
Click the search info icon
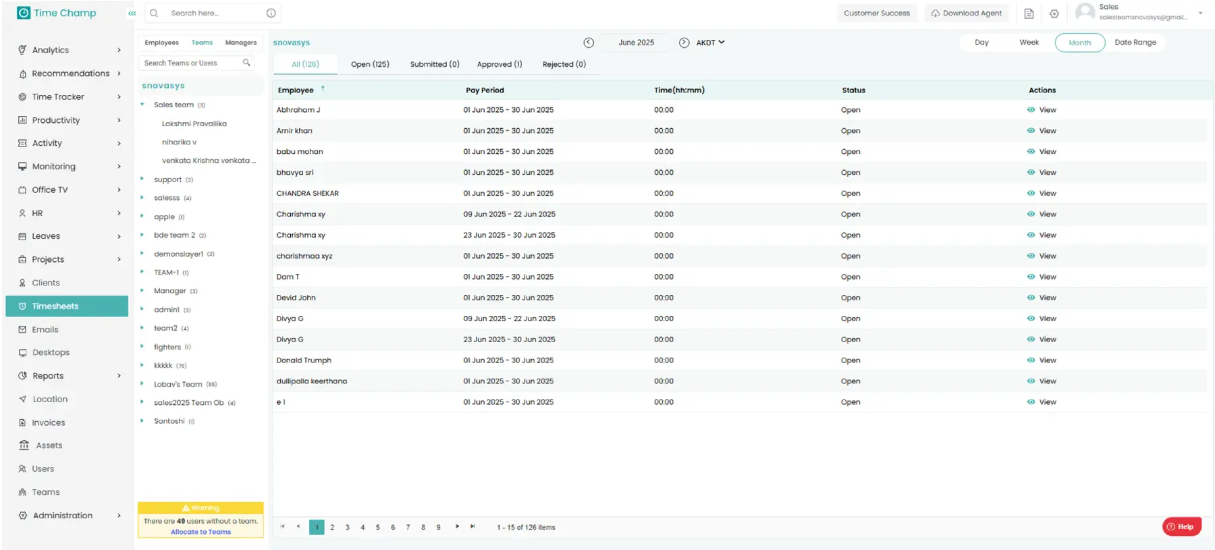[x=271, y=13]
